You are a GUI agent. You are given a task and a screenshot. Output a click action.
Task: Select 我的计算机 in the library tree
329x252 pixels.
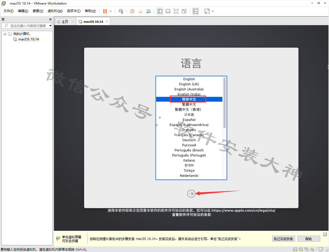21,34
